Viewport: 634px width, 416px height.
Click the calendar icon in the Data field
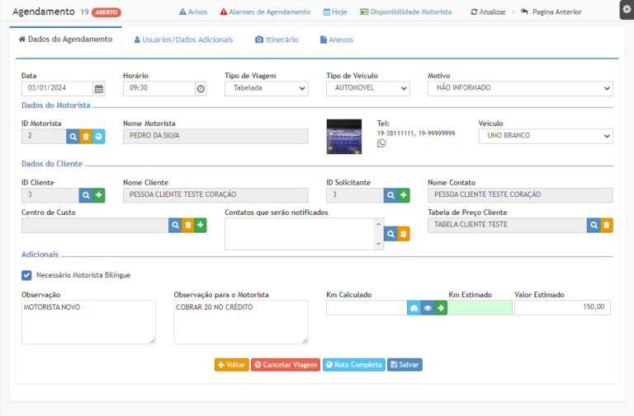(99, 89)
